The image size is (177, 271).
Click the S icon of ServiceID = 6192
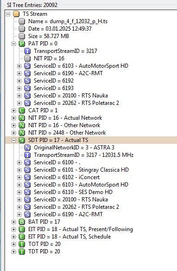[x=27, y=81]
